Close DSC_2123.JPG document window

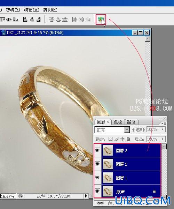[x=147, y=33]
